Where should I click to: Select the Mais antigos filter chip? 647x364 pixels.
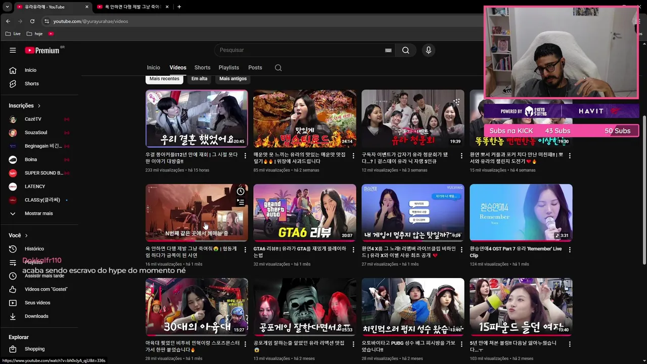233,79
